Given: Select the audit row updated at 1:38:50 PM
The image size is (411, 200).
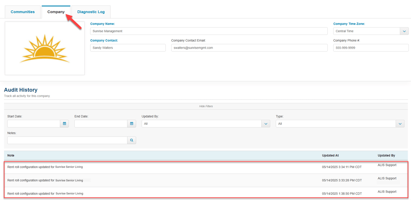Looking at the screenshot, I should pyautogui.click(x=206, y=193).
